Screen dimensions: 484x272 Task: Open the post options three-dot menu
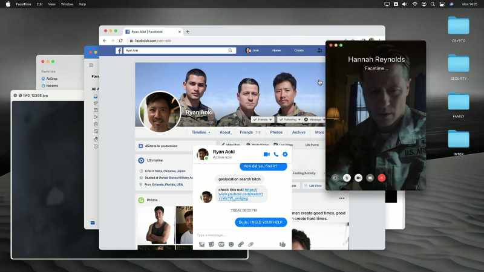(342, 198)
